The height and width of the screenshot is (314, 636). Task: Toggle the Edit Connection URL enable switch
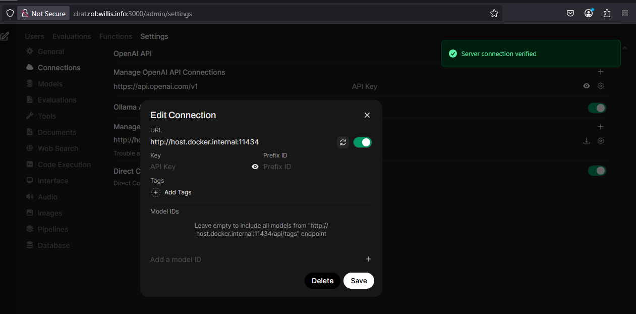363,142
